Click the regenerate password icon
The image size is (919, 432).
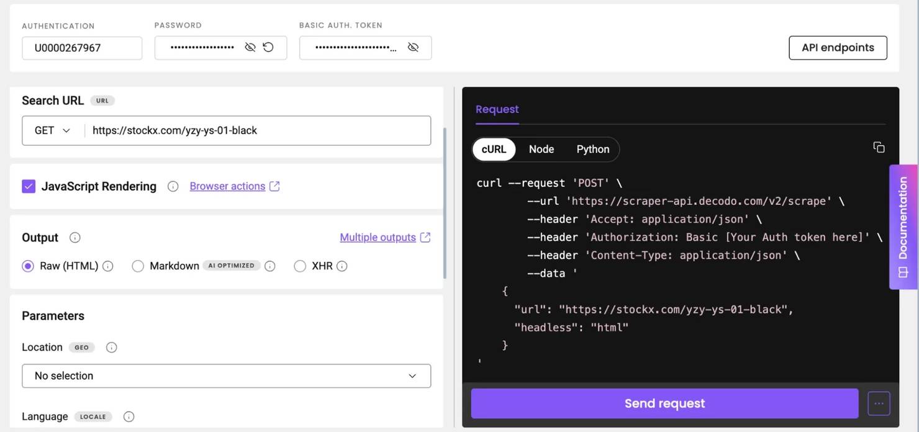pyautogui.click(x=268, y=47)
